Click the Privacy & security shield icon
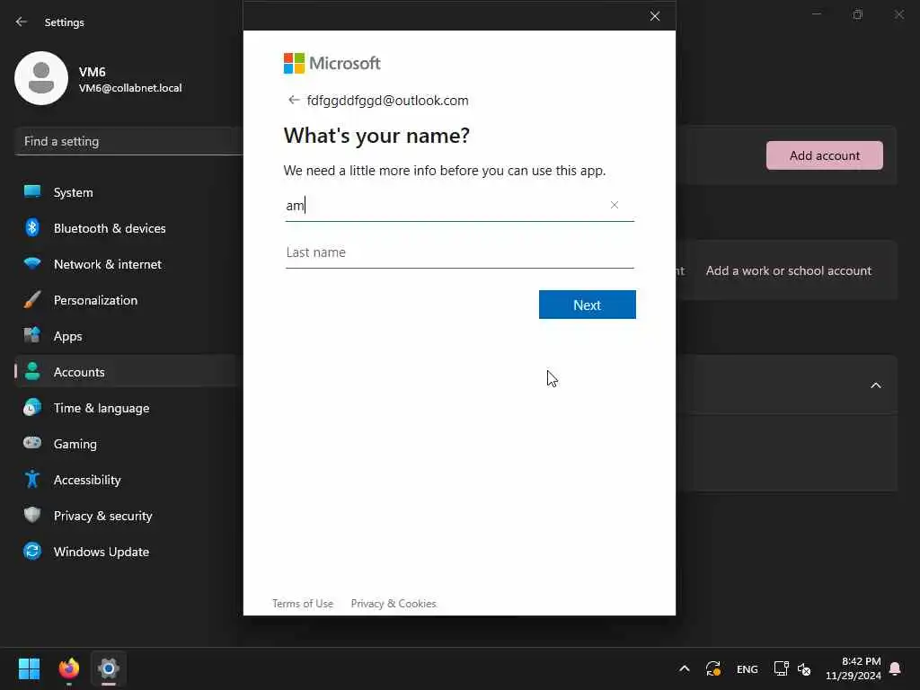This screenshot has width=920, height=690. (x=32, y=515)
